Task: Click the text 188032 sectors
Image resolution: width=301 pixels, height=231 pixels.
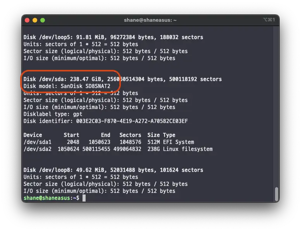Action: [181, 37]
